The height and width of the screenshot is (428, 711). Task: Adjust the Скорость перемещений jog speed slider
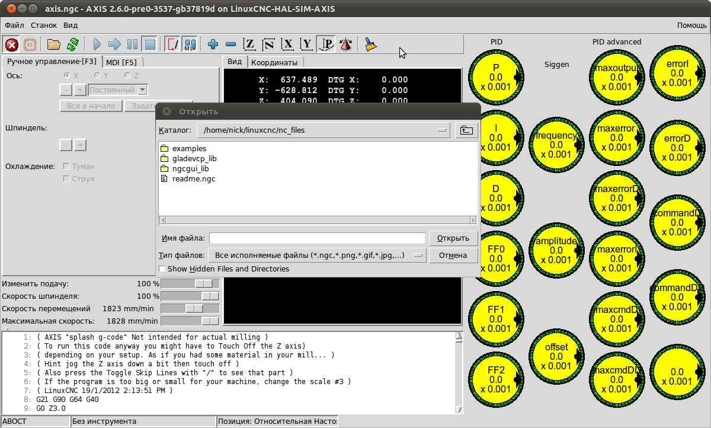click(x=190, y=309)
